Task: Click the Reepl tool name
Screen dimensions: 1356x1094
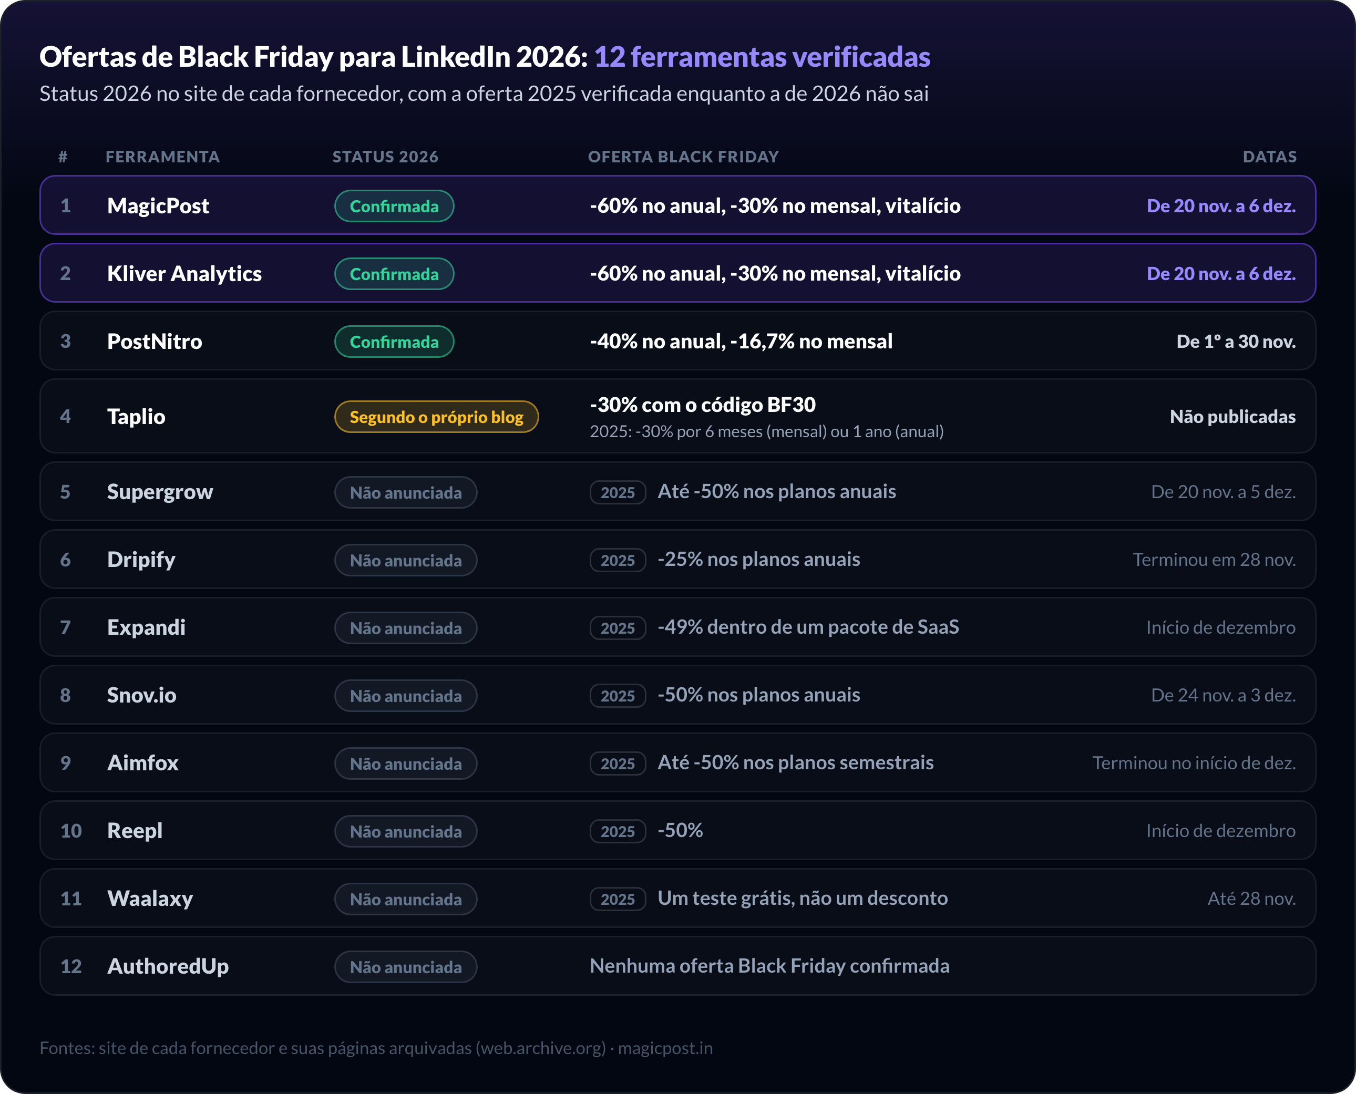Action: pyautogui.click(x=135, y=831)
